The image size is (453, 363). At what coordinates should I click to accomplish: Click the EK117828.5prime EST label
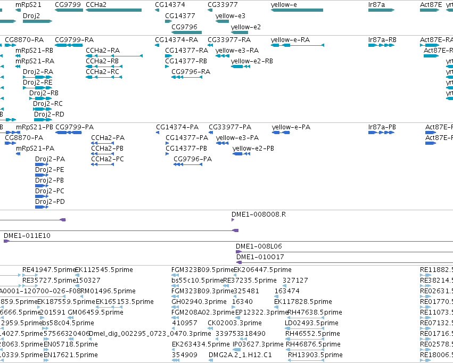(303, 302)
